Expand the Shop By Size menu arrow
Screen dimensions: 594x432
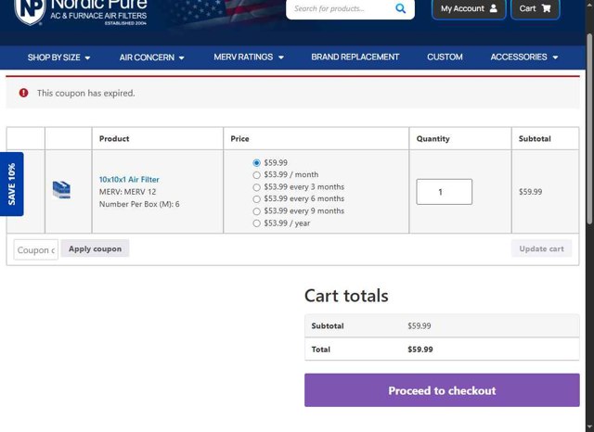(87, 57)
